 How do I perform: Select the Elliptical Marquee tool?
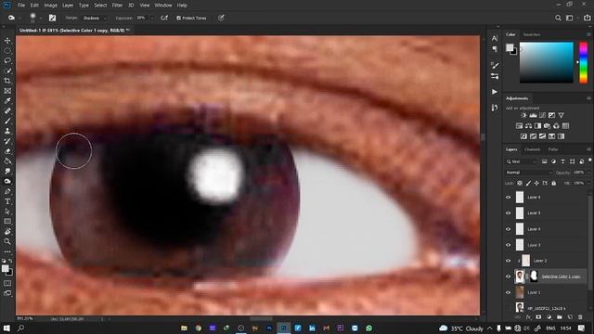pyautogui.click(x=7, y=51)
